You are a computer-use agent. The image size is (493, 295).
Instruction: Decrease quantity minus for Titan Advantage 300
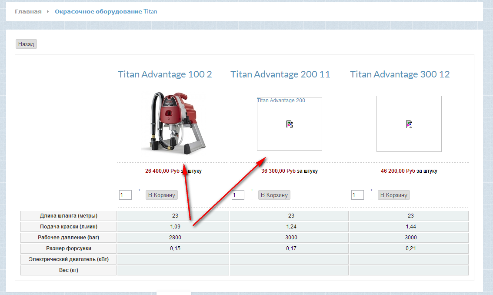371,200
